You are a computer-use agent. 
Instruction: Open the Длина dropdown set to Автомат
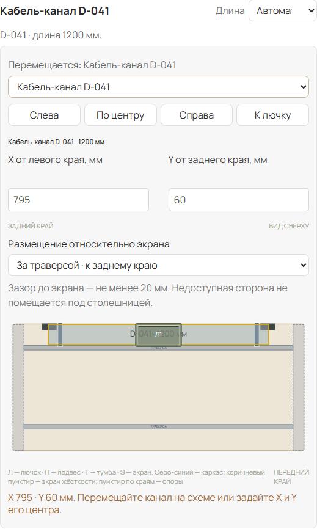point(283,11)
